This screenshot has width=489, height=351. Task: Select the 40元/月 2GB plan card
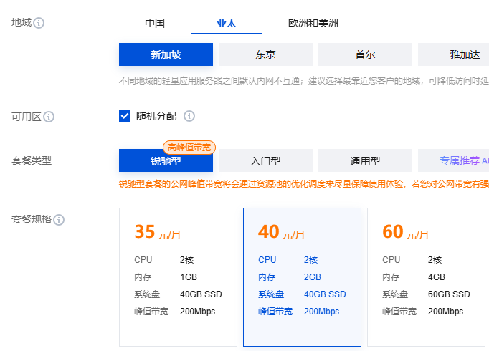pyautogui.click(x=302, y=277)
